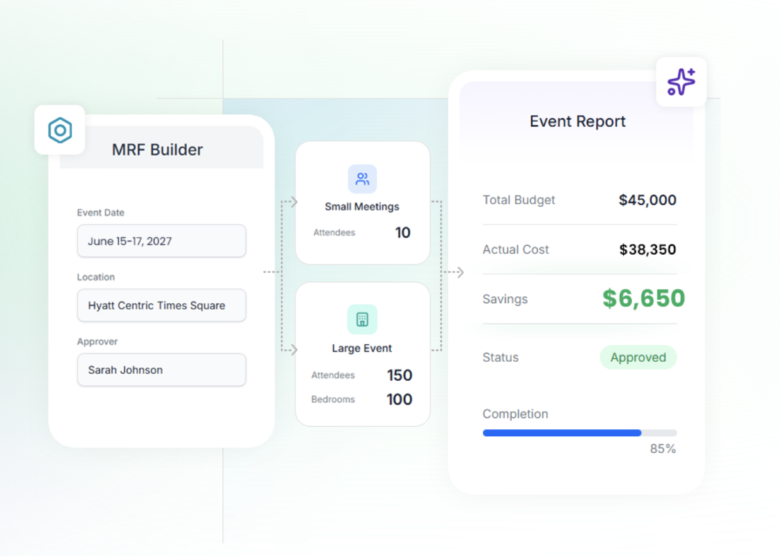Click the building icon above Large Event
This screenshot has height=556, width=780.
click(362, 319)
